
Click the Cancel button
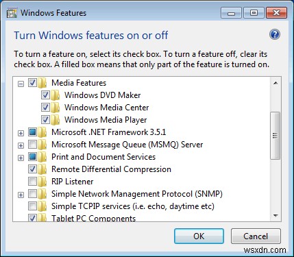pos(256,236)
